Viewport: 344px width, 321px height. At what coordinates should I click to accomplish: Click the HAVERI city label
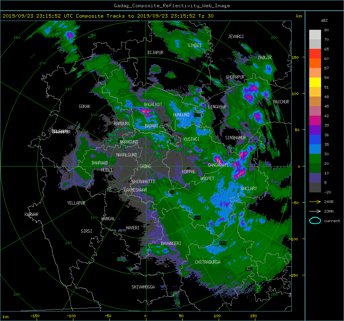pyautogui.click(x=133, y=227)
